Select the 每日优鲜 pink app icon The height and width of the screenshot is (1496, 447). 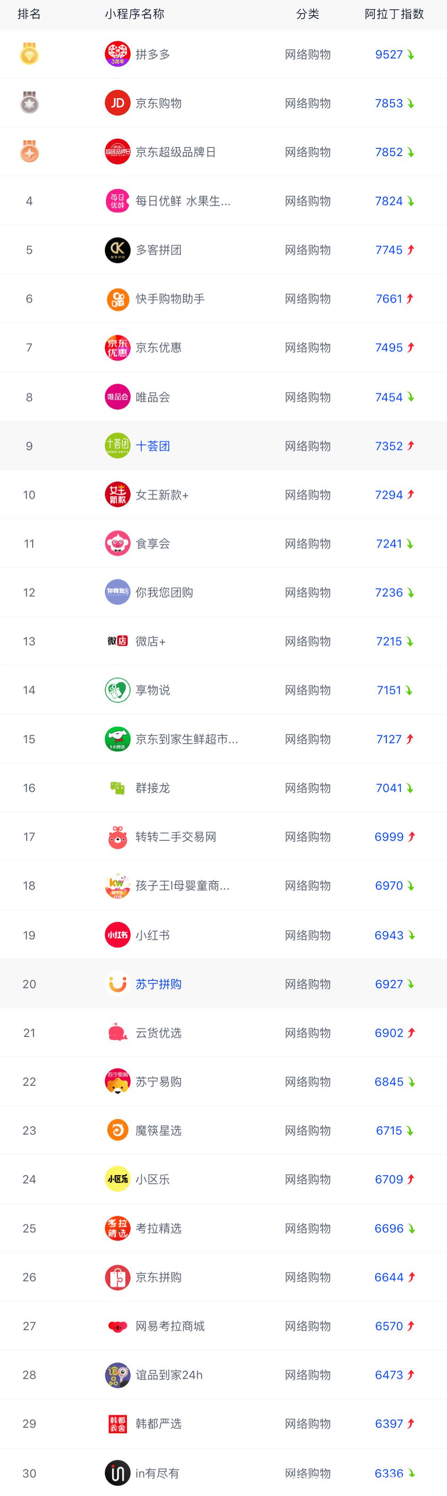coord(117,201)
